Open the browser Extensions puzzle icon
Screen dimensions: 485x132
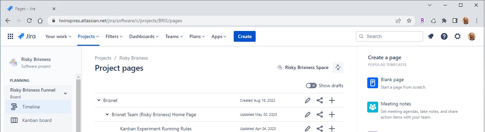coord(444,21)
